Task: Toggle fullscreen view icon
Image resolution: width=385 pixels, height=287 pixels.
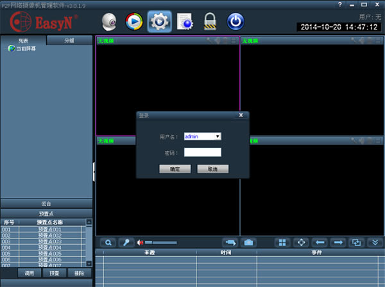Action: 300,243
